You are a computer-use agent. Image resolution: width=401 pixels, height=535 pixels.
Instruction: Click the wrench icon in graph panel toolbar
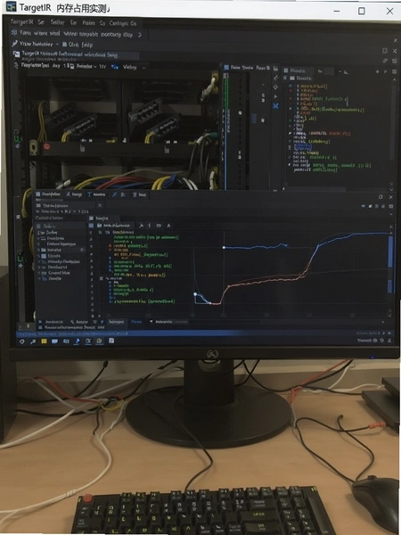[x=141, y=226]
